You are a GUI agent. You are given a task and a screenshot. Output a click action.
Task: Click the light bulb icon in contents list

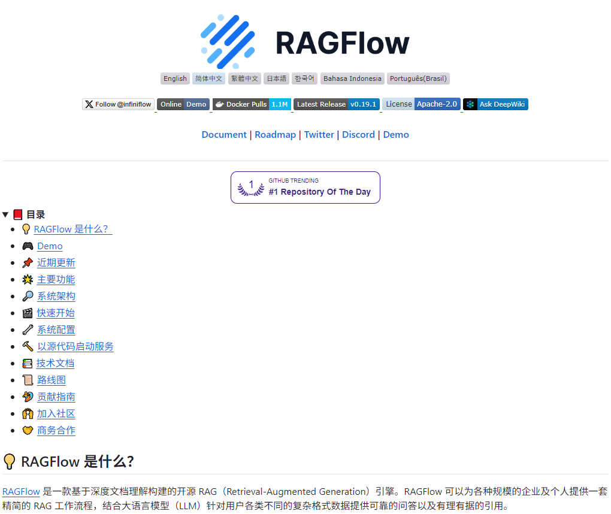(26, 229)
